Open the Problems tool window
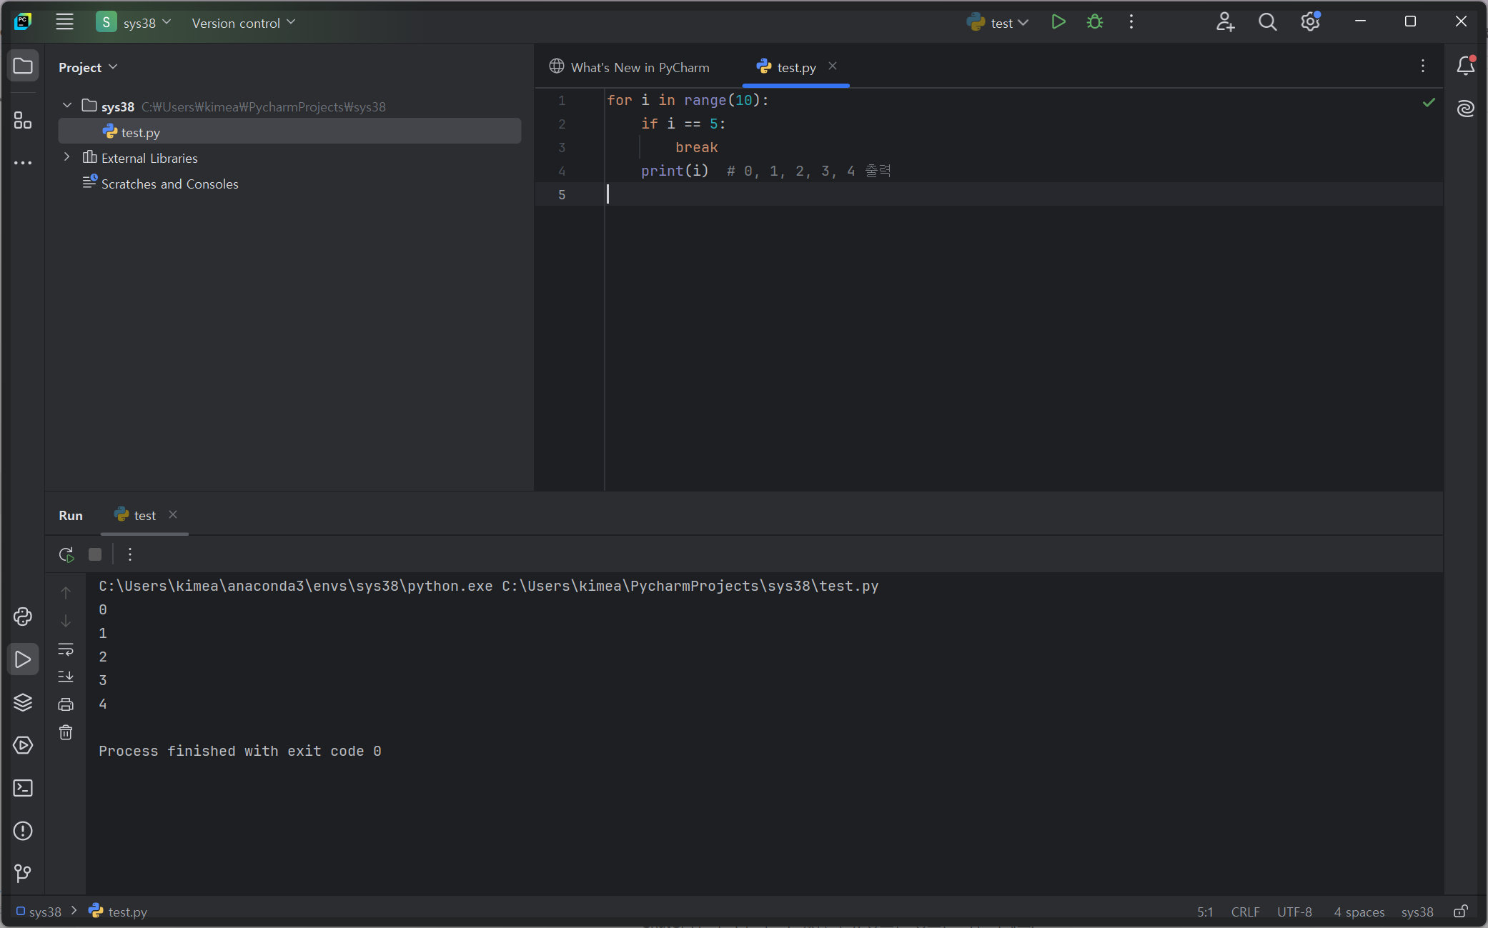1488x928 pixels. [x=23, y=831]
